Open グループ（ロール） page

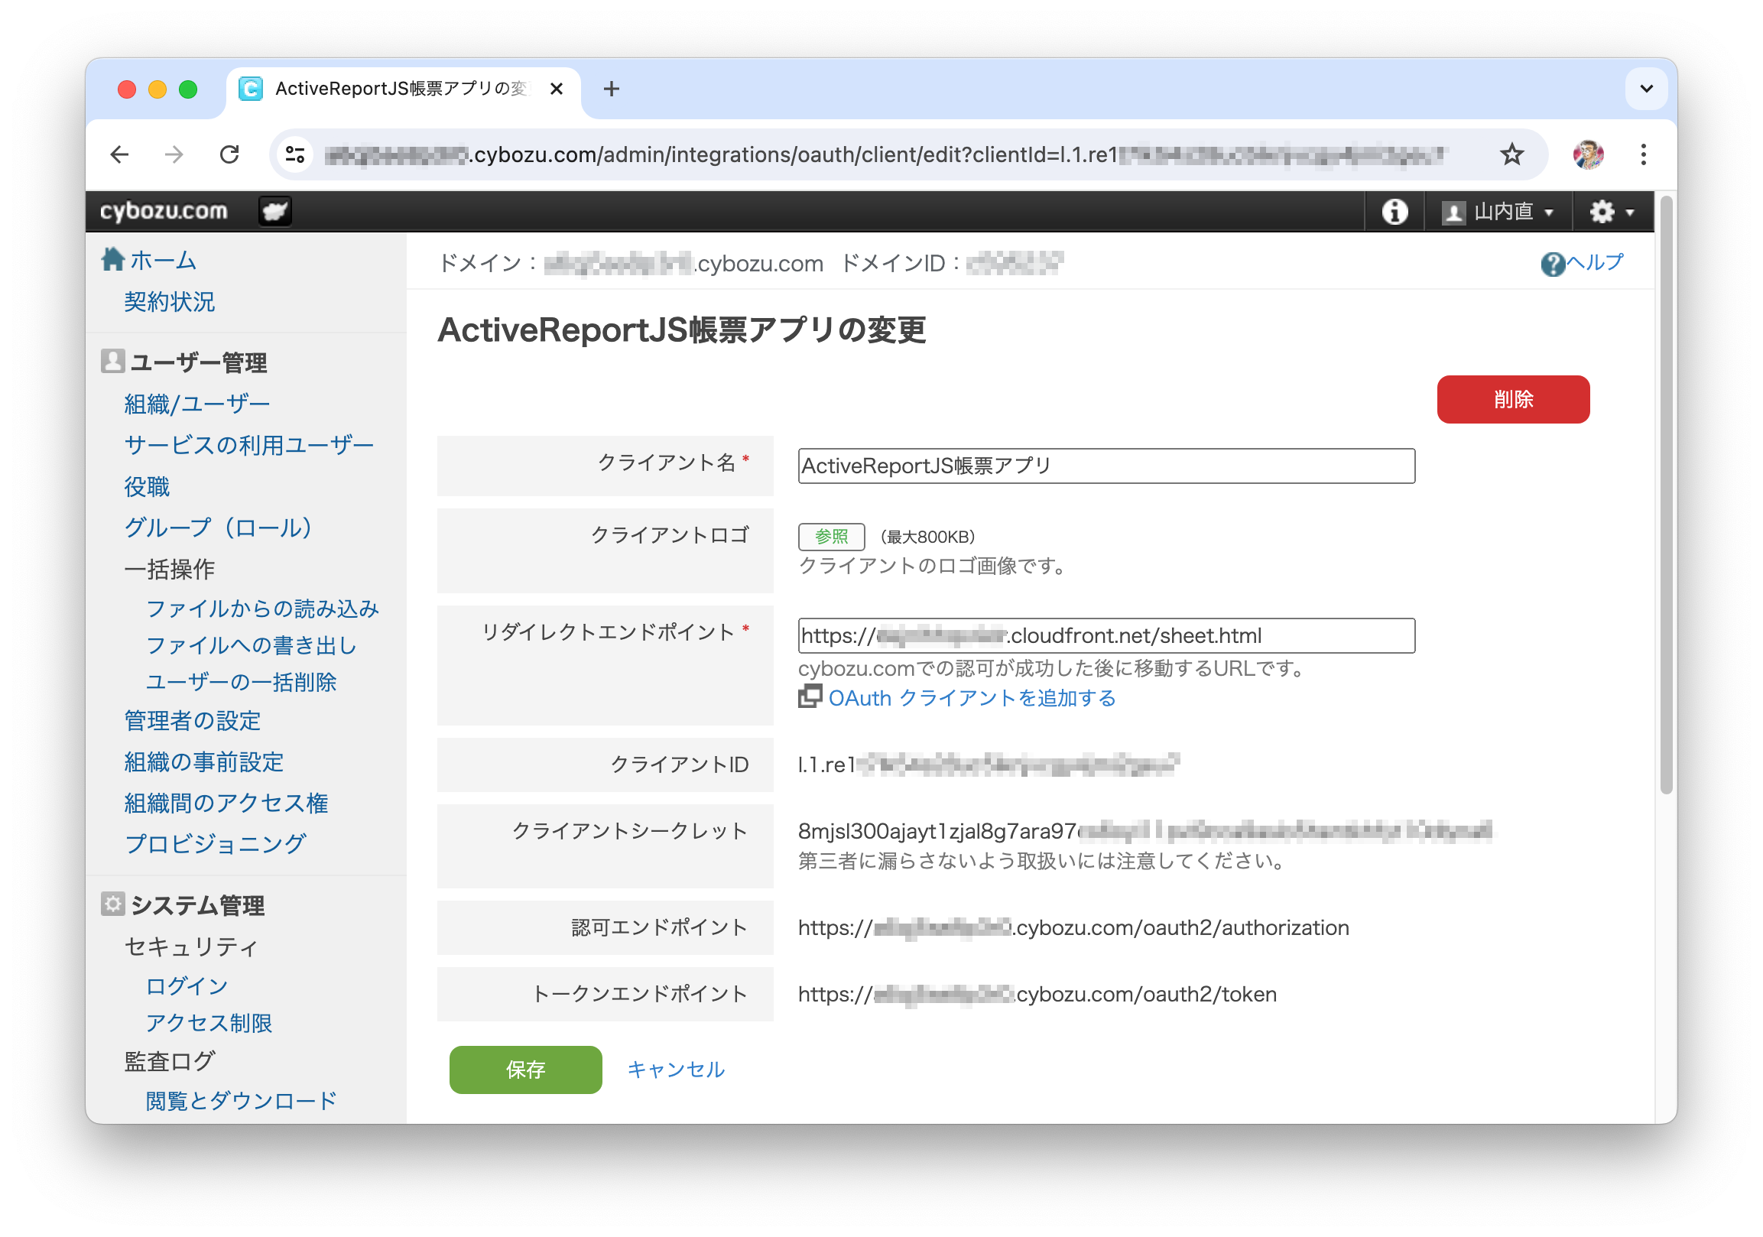pyautogui.click(x=221, y=528)
